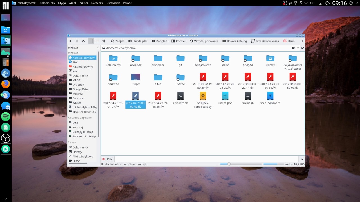The image size is (360, 202).
Task: Select the rmlint.json file
Action: tap(225, 98)
